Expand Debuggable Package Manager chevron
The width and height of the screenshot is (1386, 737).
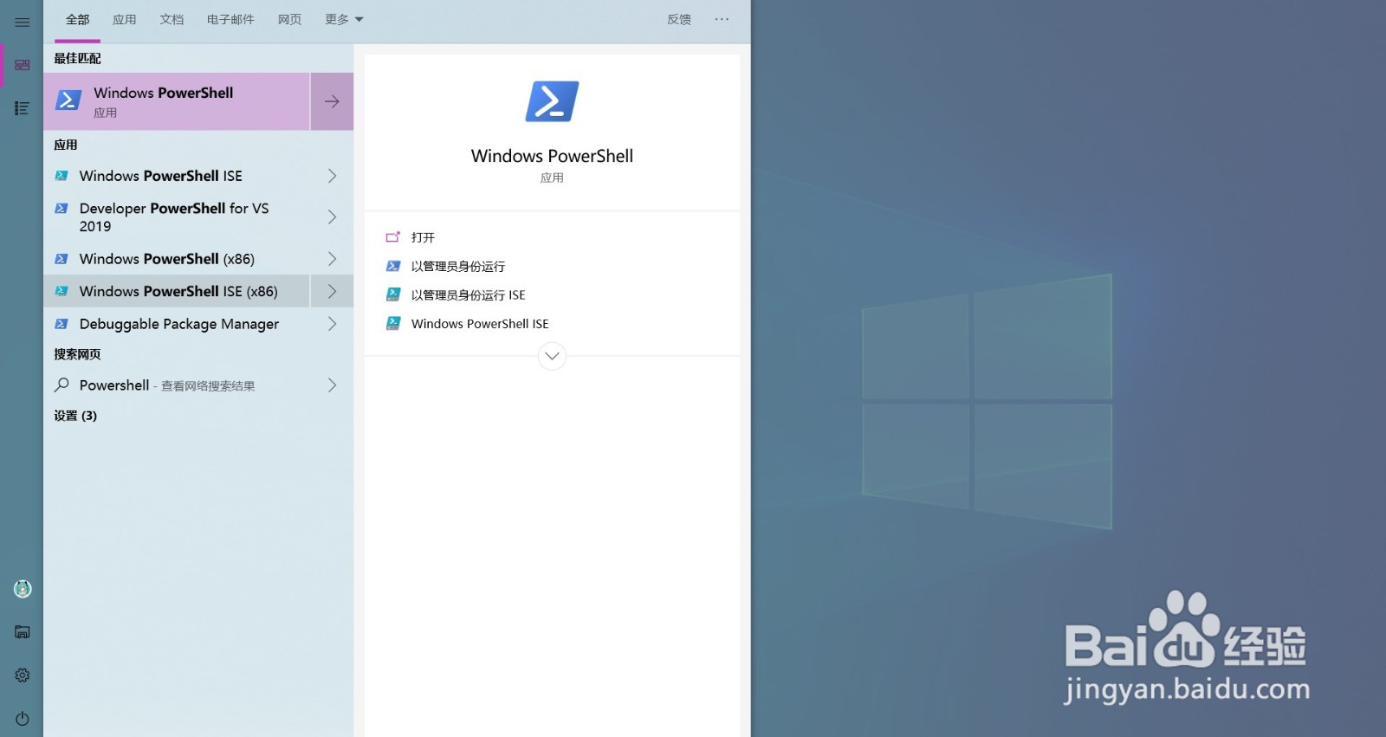(332, 324)
